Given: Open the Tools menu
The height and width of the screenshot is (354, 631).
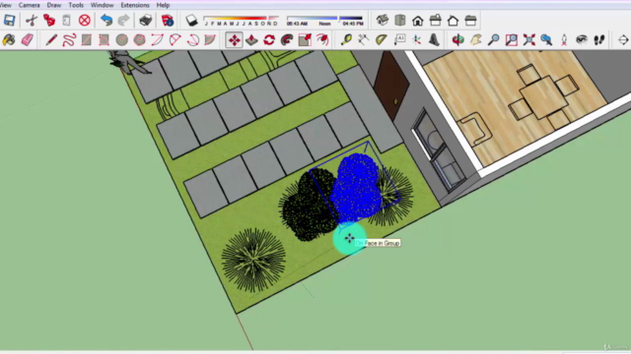Looking at the screenshot, I should click(x=76, y=5).
